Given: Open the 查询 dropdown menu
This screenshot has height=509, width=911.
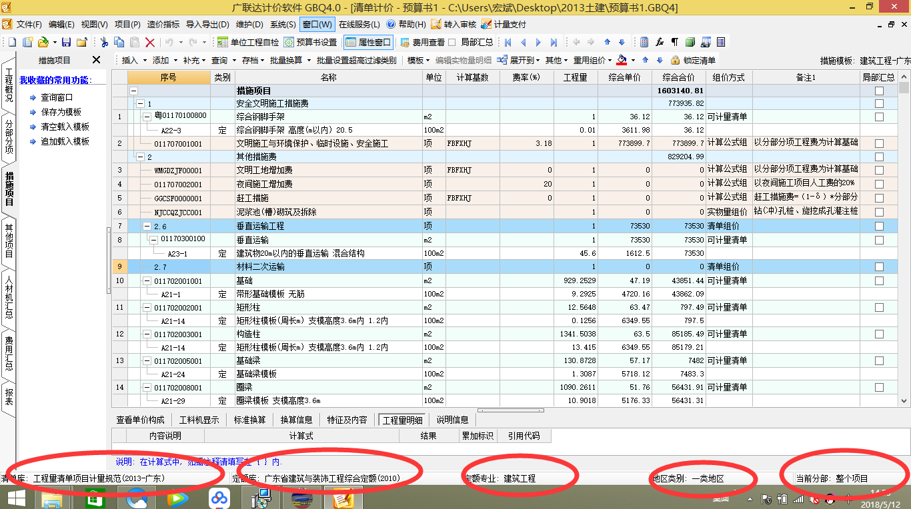Looking at the screenshot, I should pos(223,60).
